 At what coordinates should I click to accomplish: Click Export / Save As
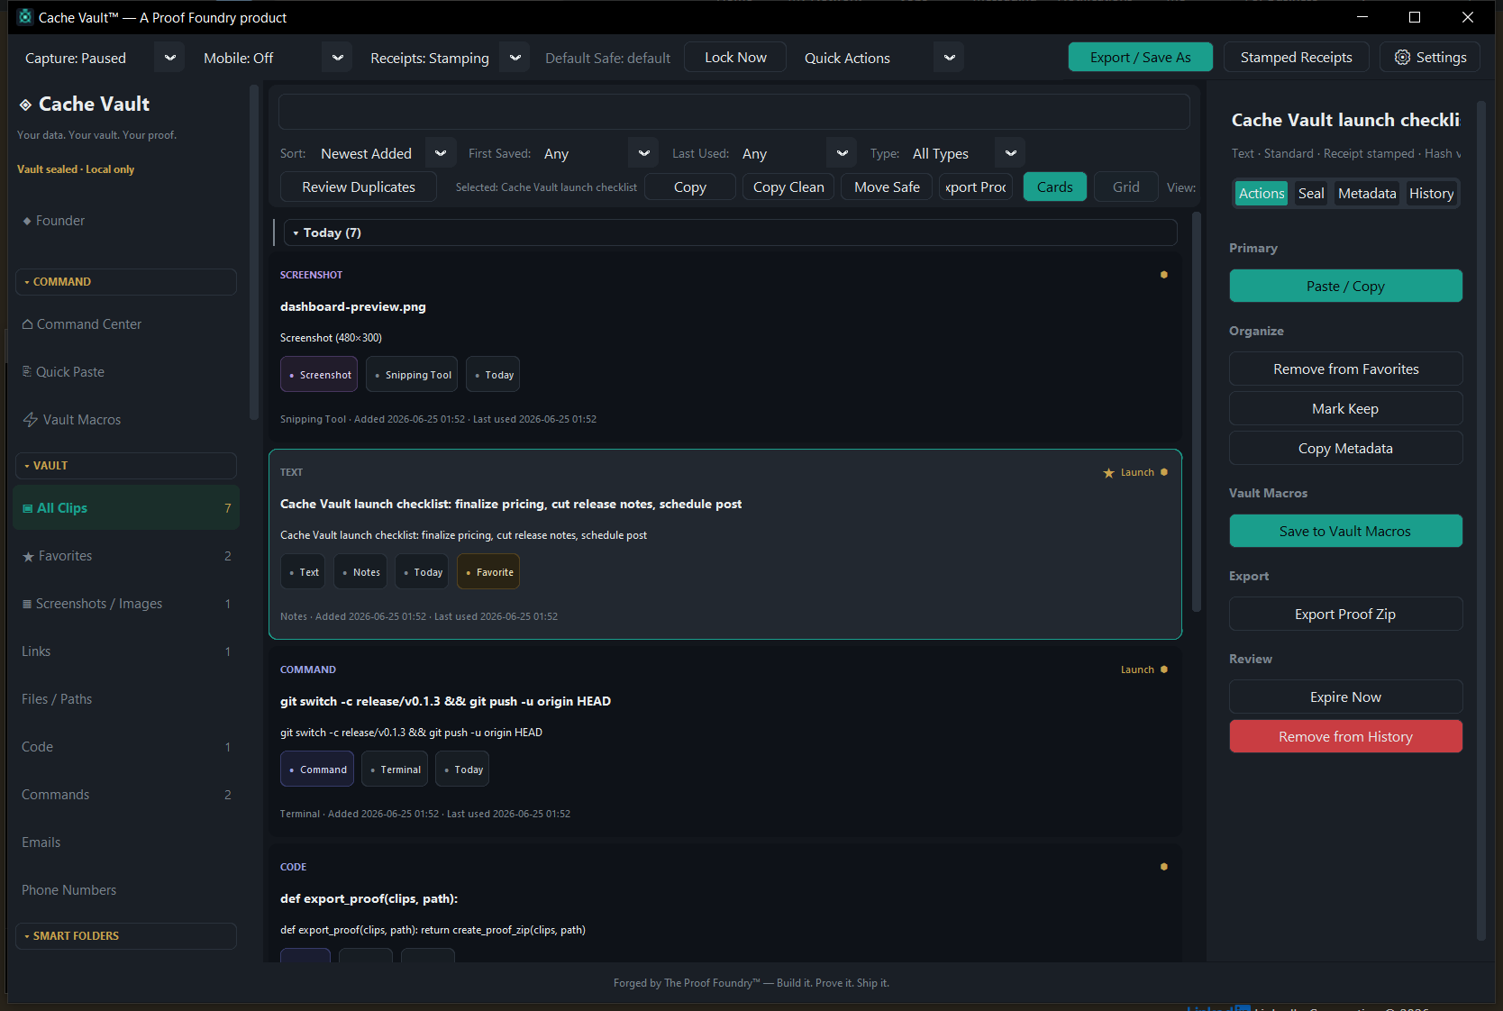tap(1140, 57)
